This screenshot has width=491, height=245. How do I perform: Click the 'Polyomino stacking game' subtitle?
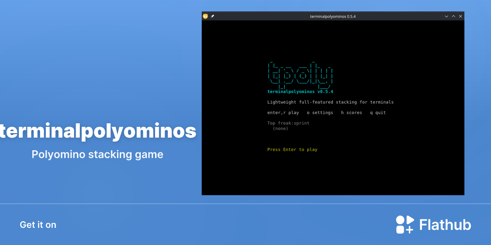(97, 154)
